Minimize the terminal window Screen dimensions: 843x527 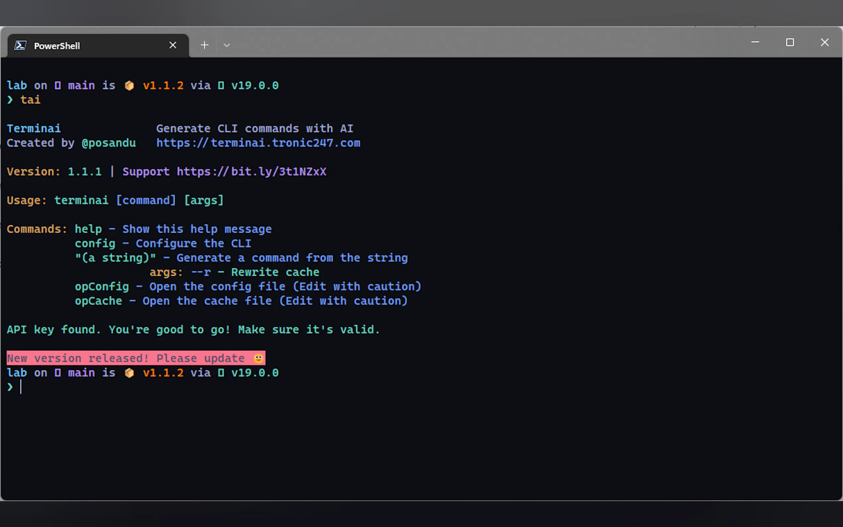[x=755, y=42]
